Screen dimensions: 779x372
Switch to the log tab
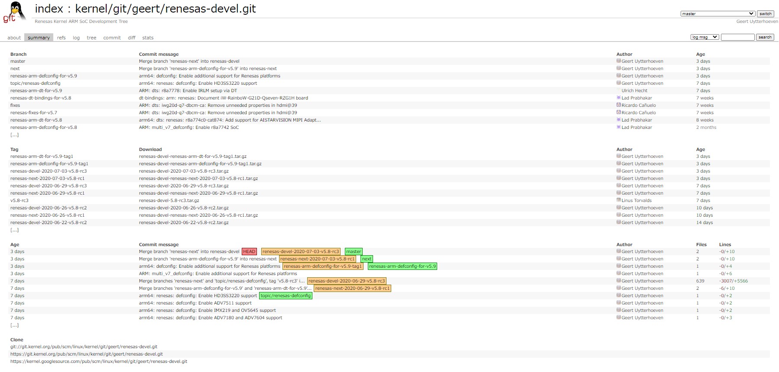pyautogui.click(x=76, y=38)
